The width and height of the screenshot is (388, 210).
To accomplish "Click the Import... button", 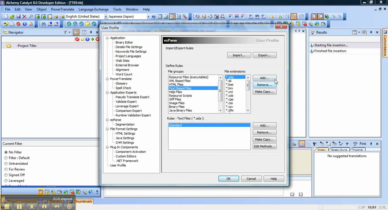I will click(239, 55).
